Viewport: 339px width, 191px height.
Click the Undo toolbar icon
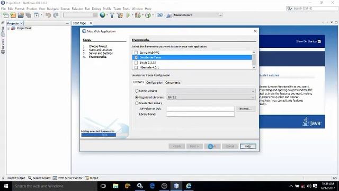coord(48,15)
